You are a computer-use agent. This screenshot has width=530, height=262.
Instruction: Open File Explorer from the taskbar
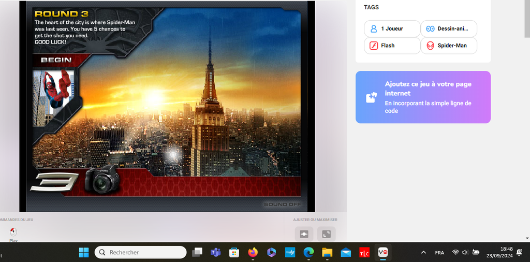(327, 252)
